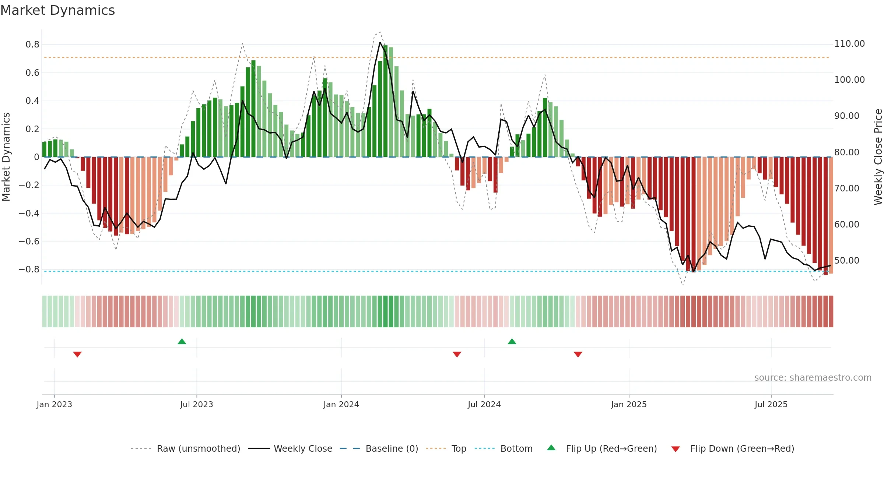Click the 90.00 price axis value
This screenshot has width=884, height=497.
pos(847,116)
